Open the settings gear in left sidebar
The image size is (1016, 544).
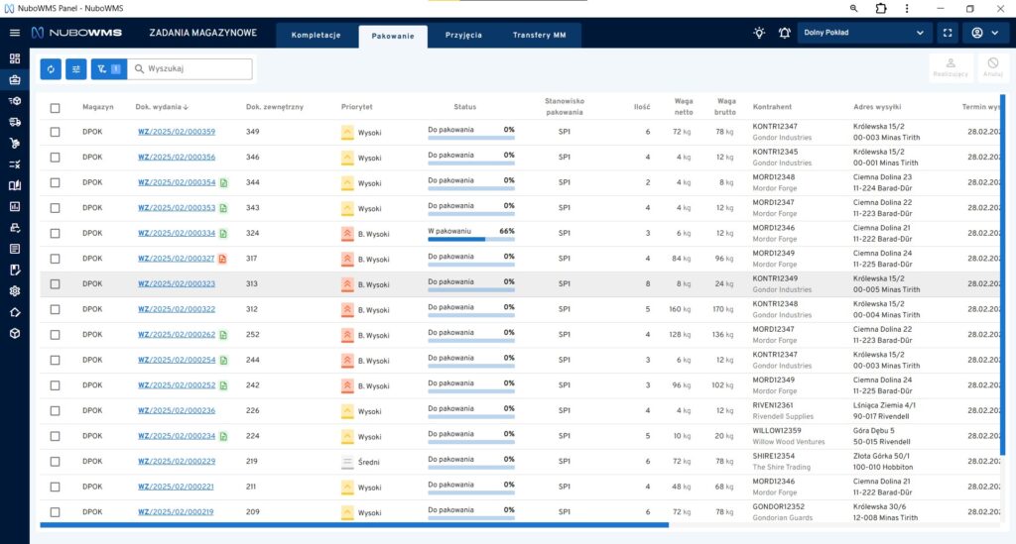coord(15,291)
